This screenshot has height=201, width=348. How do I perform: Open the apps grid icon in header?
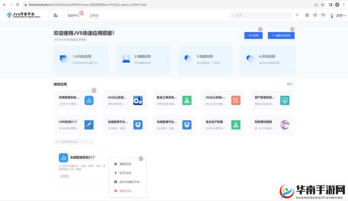307,15
